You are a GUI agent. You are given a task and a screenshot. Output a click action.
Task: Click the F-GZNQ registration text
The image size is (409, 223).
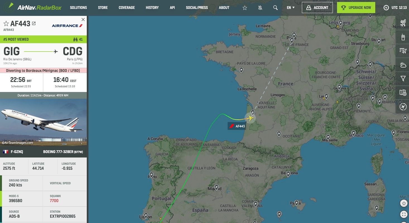[x=17, y=152]
